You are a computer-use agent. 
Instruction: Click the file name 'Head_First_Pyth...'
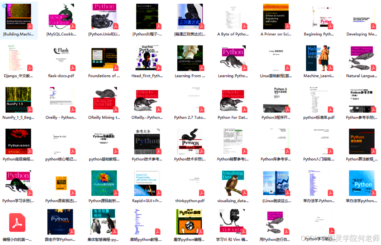click(147, 76)
